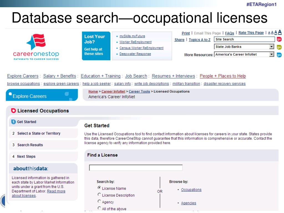This screenshot has width=284, height=213.
Task: Open the help a job seeker link
Action: (x=97, y=84)
